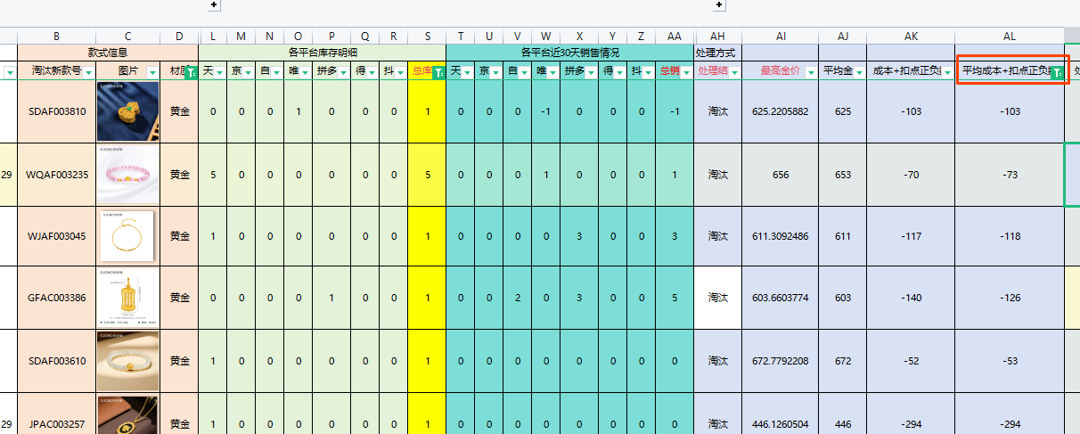
Task: Open the red 总销 filter dropdown
Action: 684,72
